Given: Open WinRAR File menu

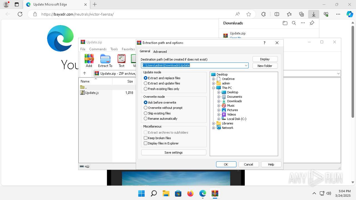Looking at the screenshot, I should [x=83, y=49].
